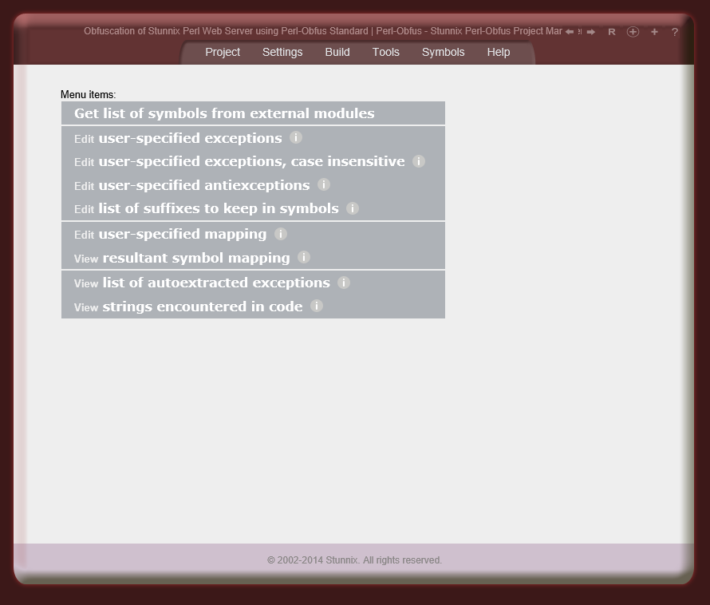Select Get list of symbols from external modules
Image resolution: width=710 pixels, height=605 pixels.
[x=224, y=113]
